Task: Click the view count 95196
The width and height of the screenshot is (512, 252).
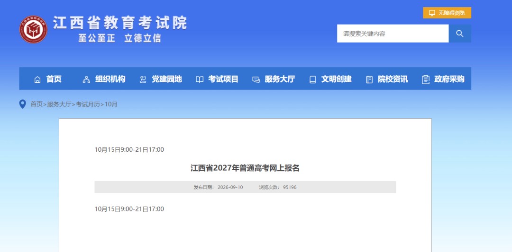Action: [290, 187]
